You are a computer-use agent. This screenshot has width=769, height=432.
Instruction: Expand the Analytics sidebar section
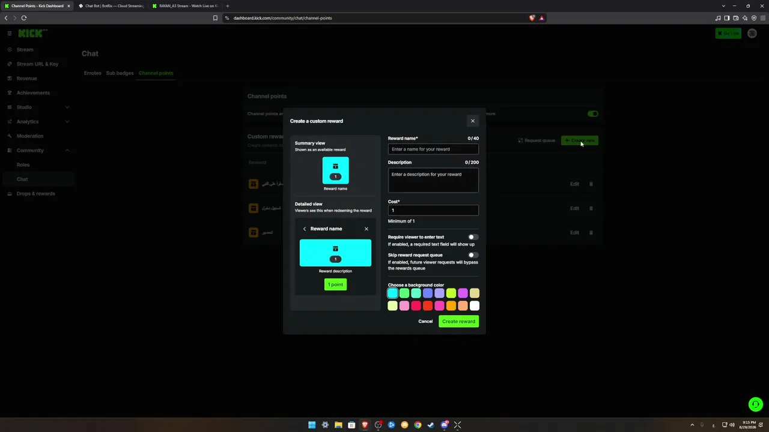[37, 122]
